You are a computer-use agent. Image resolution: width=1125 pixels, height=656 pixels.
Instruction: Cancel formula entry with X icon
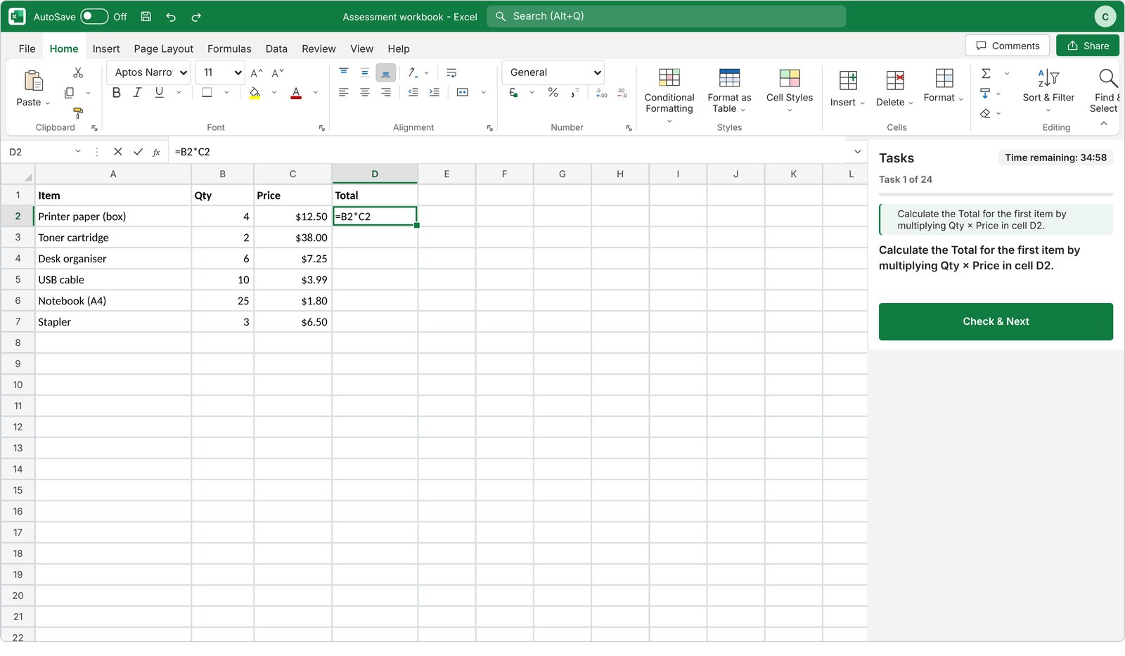pyautogui.click(x=117, y=151)
